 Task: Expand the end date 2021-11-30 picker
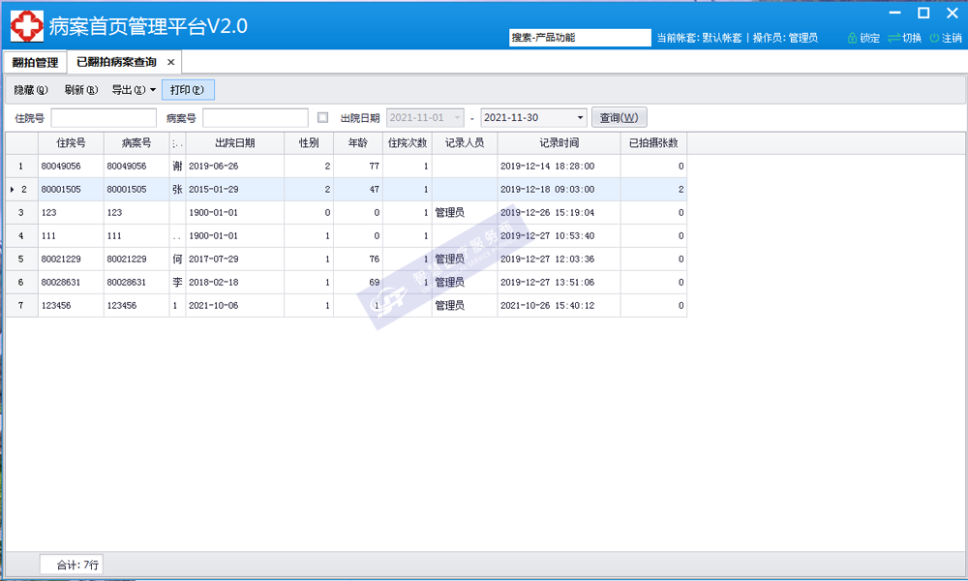(581, 118)
